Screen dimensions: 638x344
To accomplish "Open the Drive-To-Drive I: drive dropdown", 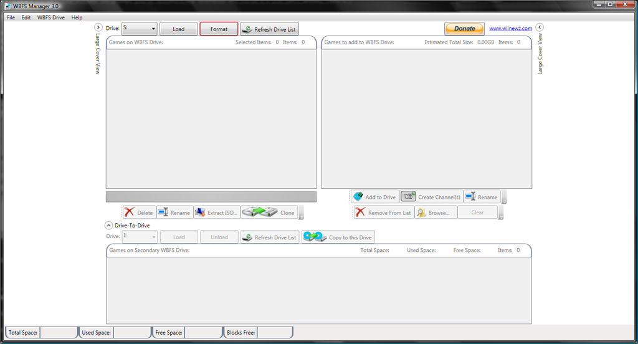I will [140, 237].
